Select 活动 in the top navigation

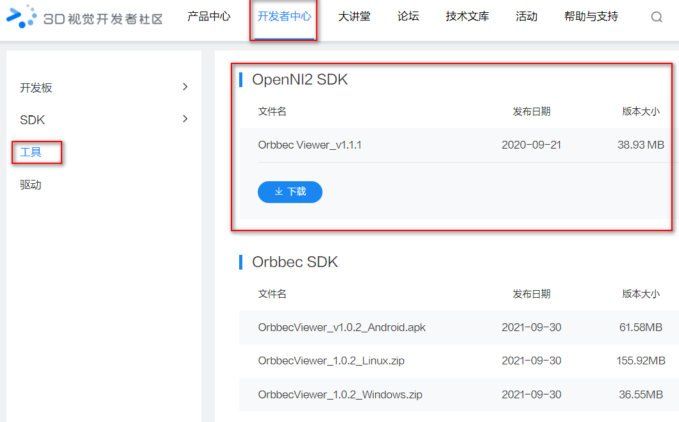tap(526, 17)
